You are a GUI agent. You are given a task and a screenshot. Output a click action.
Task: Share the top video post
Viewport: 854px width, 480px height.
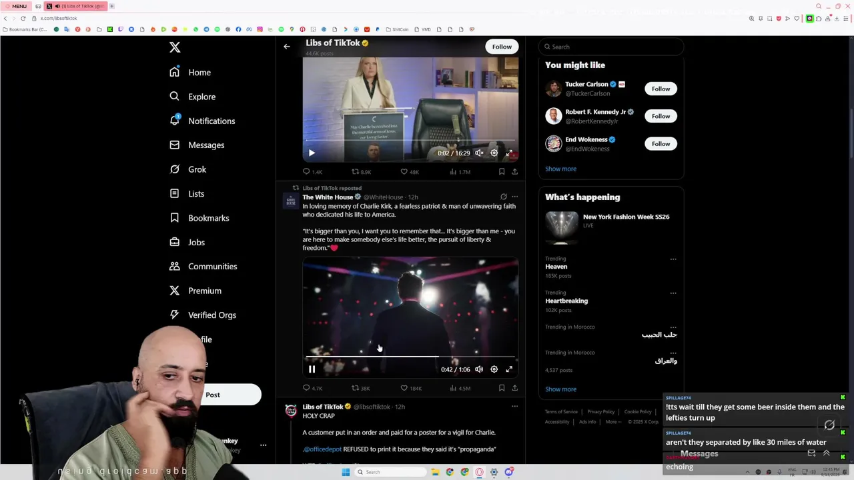click(514, 171)
